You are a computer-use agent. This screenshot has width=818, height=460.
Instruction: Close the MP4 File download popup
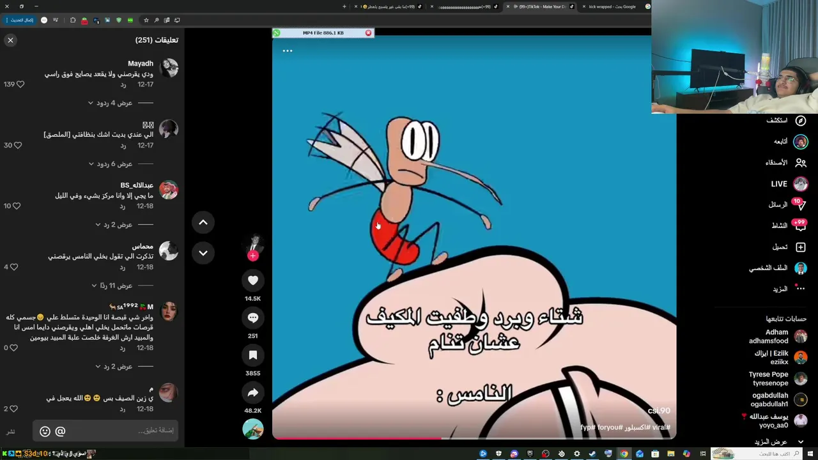point(368,33)
